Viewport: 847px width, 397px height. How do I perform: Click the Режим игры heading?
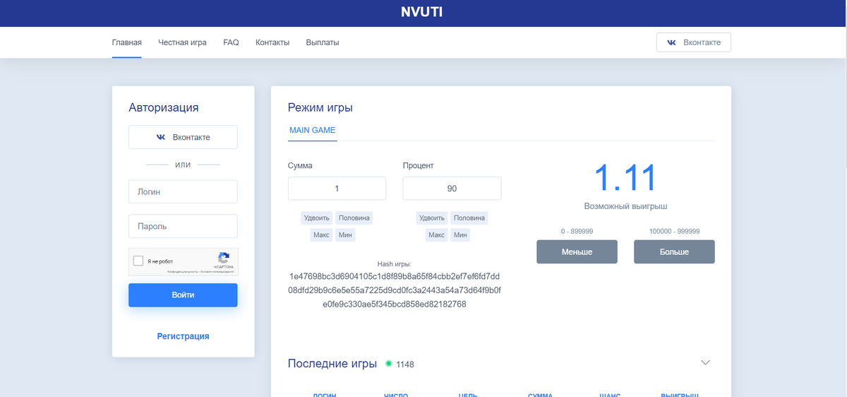[320, 108]
